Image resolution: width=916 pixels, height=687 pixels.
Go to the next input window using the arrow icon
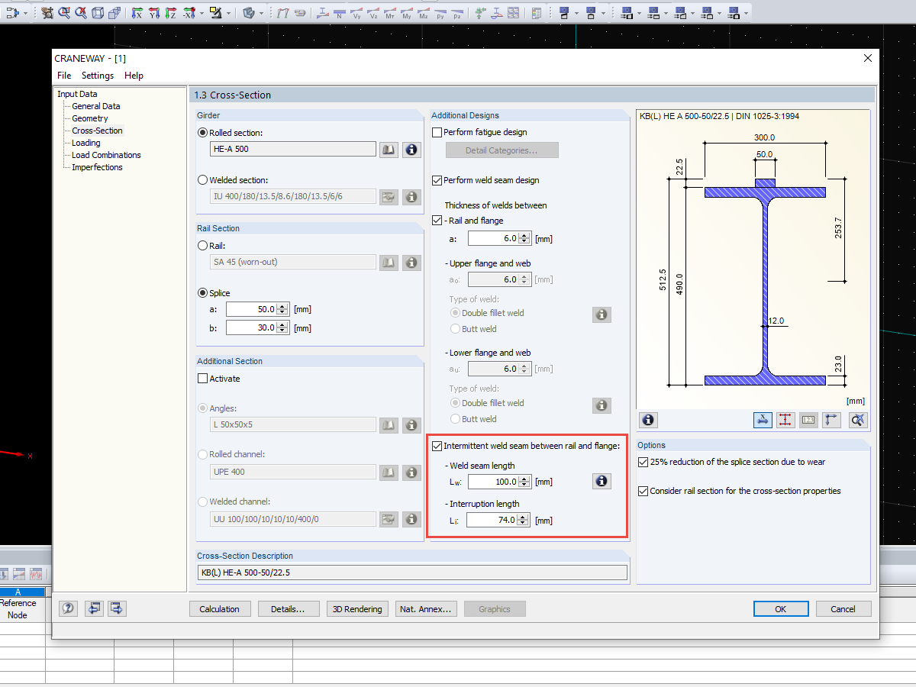pos(117,608)
